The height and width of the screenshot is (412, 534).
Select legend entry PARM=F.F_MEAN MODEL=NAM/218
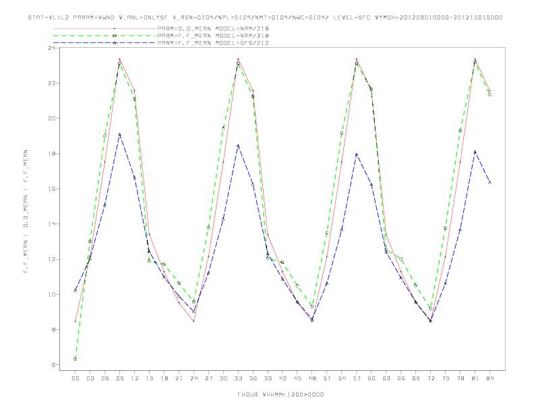pos(213,36)
